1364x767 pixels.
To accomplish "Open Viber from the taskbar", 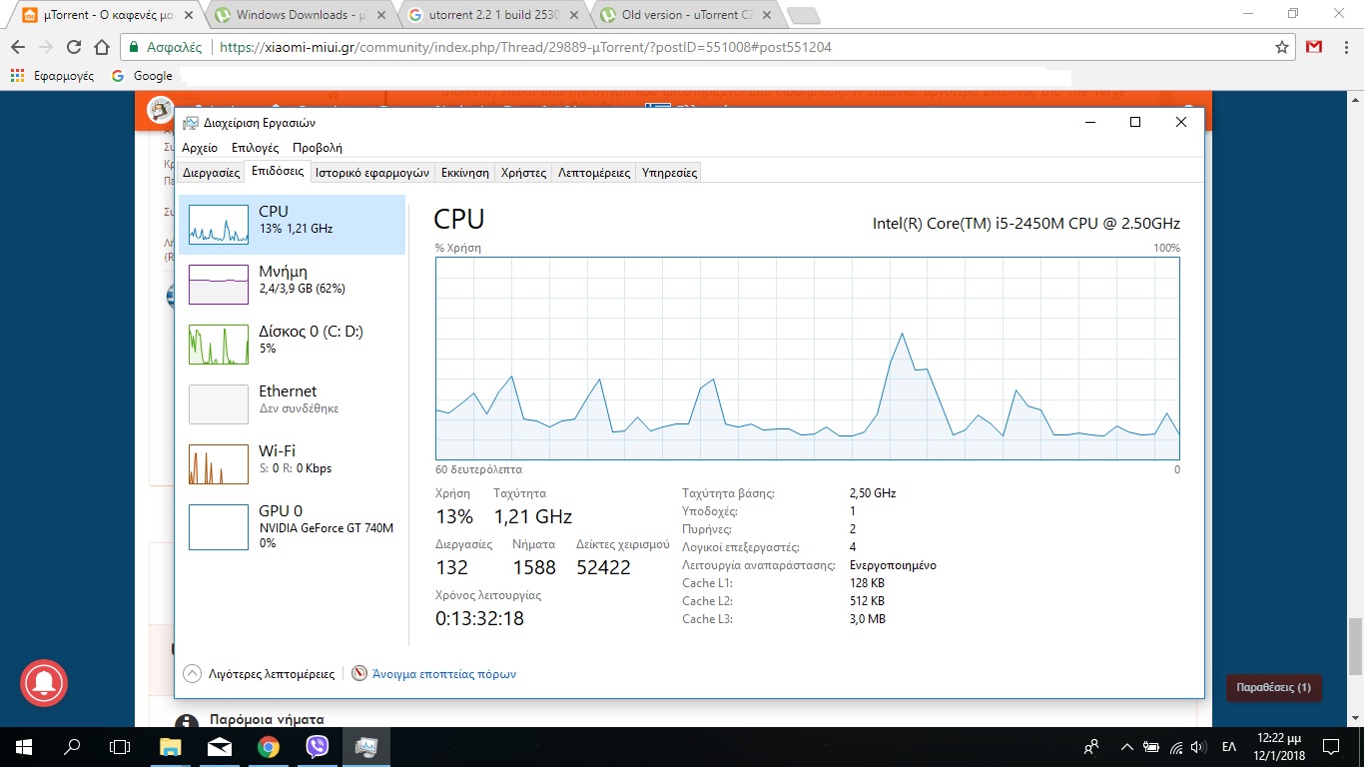I will 318,746.
